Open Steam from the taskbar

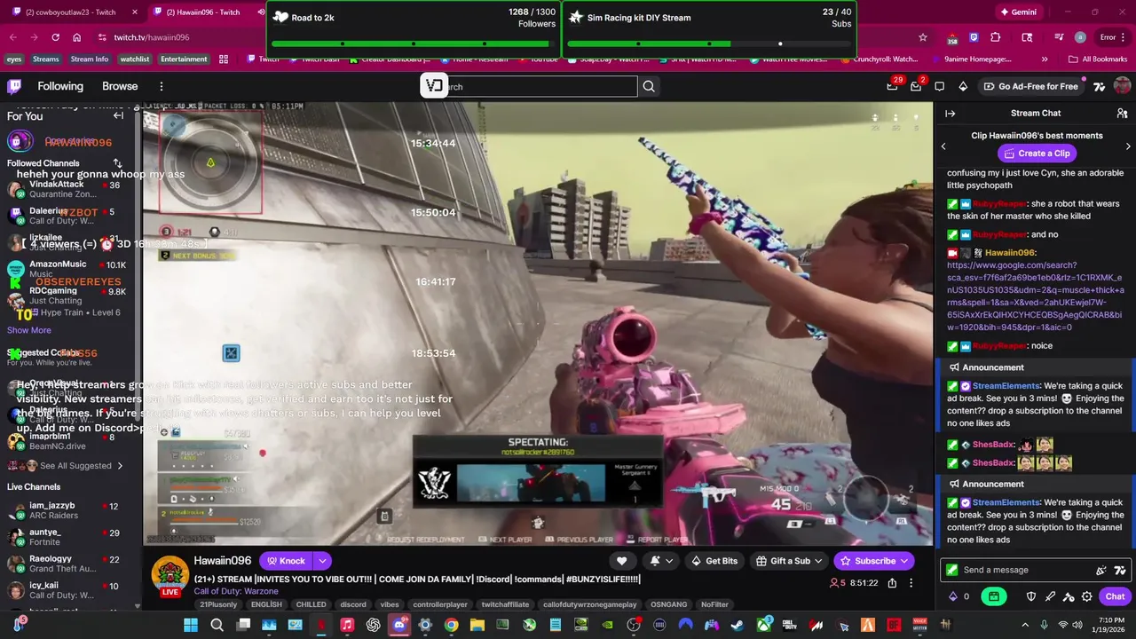point(738,625)
